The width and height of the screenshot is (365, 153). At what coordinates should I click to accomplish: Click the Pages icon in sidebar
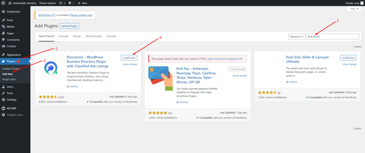coord(4,33)
